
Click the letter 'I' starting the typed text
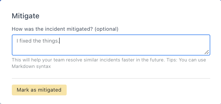coord(17,41)
